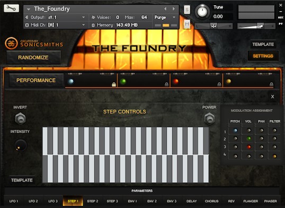This screenshot has height=208, width=285.
Task: Switch to the ENV 2 tab
Action: click(152, 201)
